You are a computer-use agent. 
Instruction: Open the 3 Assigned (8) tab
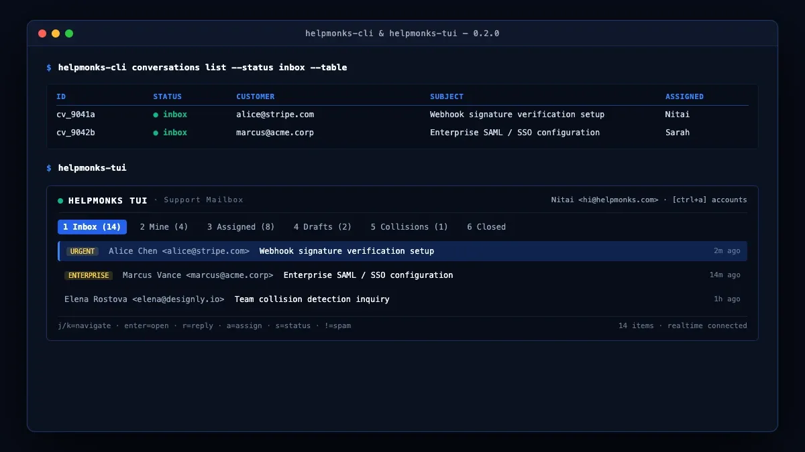pyautogui.click(x=241, y=227)
